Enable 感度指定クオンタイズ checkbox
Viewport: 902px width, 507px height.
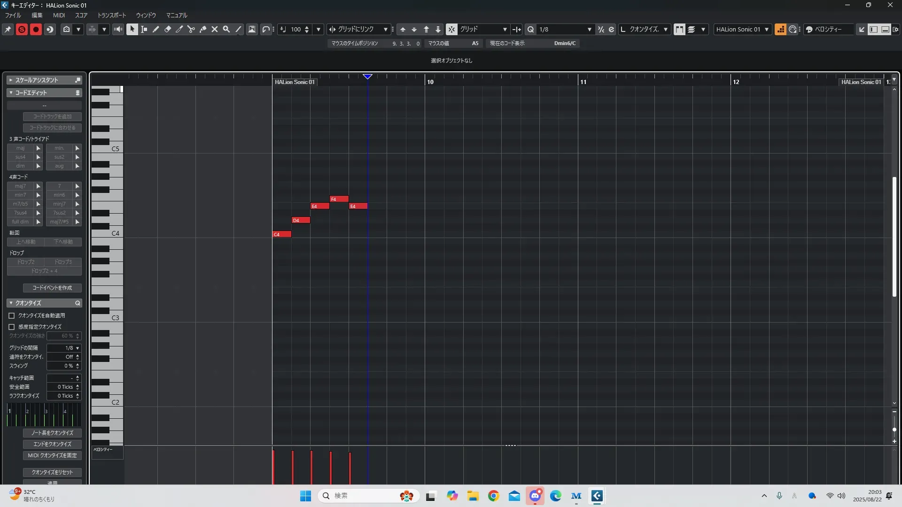pos(12,327)
